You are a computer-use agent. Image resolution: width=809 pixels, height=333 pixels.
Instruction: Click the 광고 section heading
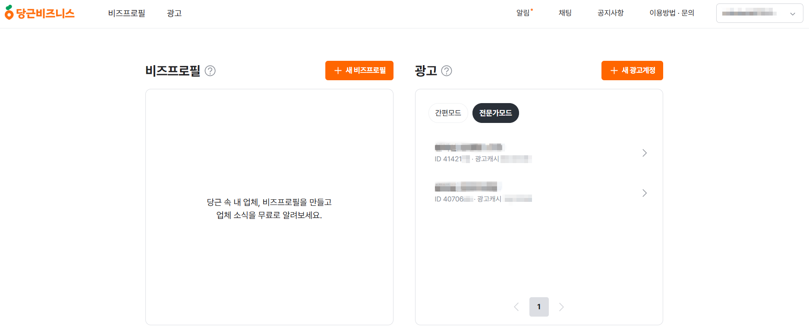point(426,71)
